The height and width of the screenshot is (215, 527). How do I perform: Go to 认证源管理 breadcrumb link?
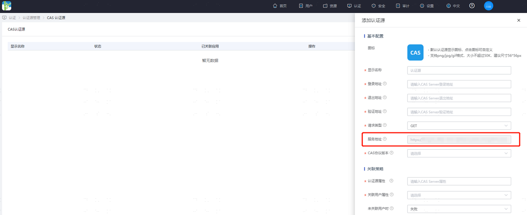tap(31, 18)
